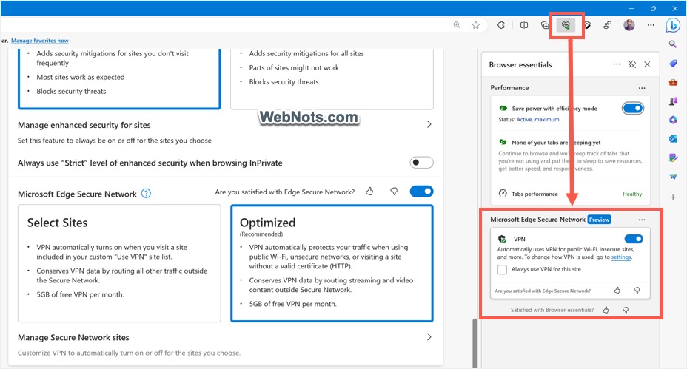Click Manage favorites now link
The image size is (687, 369).
pos(40,41)
